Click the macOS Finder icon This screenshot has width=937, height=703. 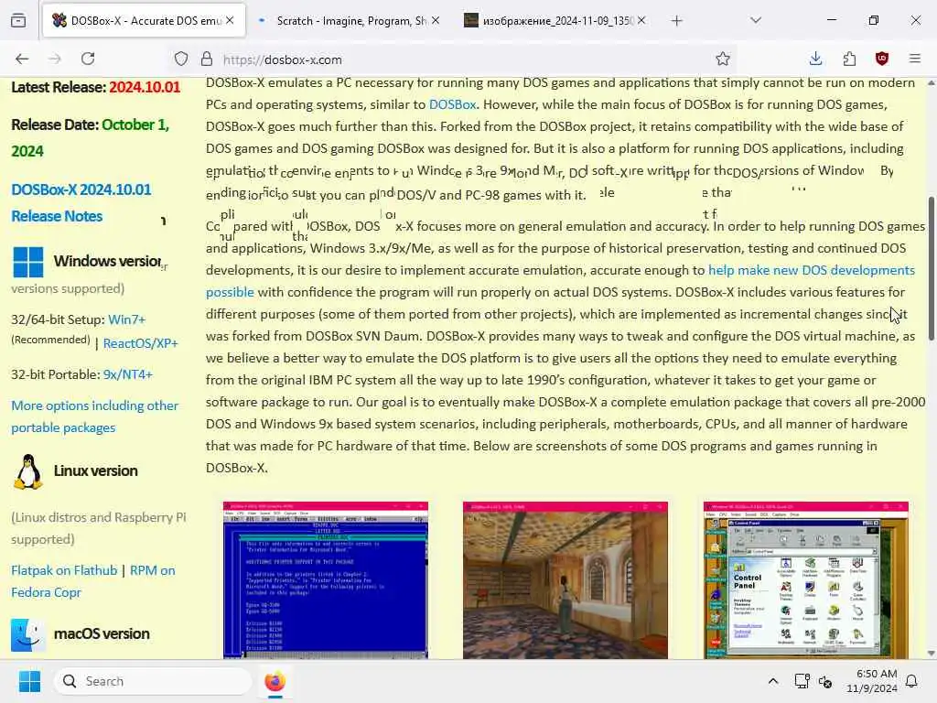pos(27,634)
